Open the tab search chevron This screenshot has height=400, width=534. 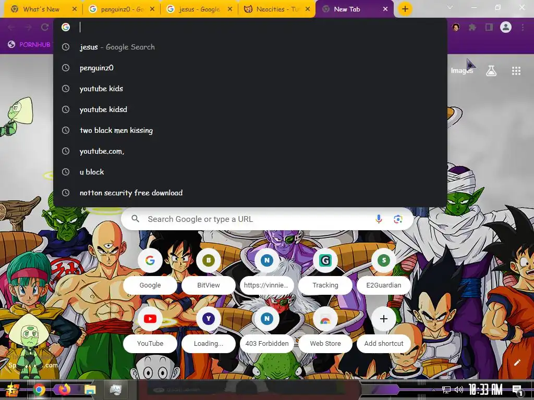coord(450,7)
